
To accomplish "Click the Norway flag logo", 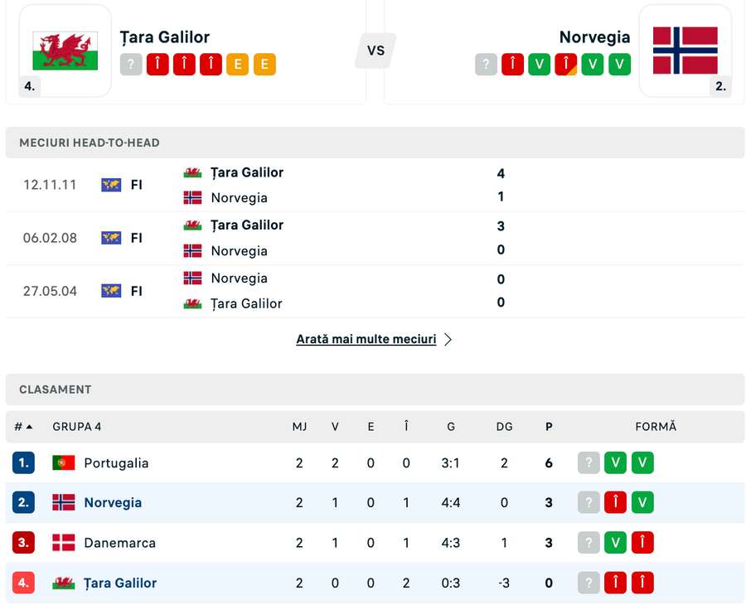I will [x=685, y=51].
